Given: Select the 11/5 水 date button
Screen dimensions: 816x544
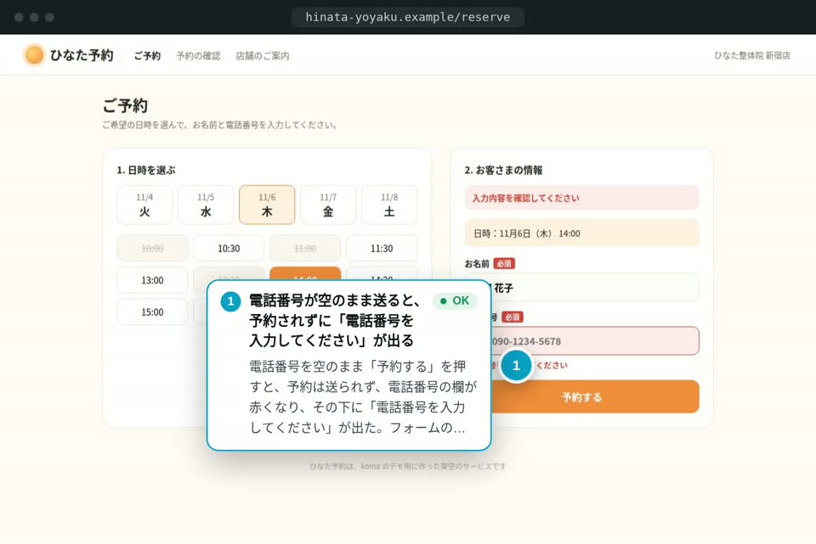Looking at the screenshot, I should pos(206,205).
